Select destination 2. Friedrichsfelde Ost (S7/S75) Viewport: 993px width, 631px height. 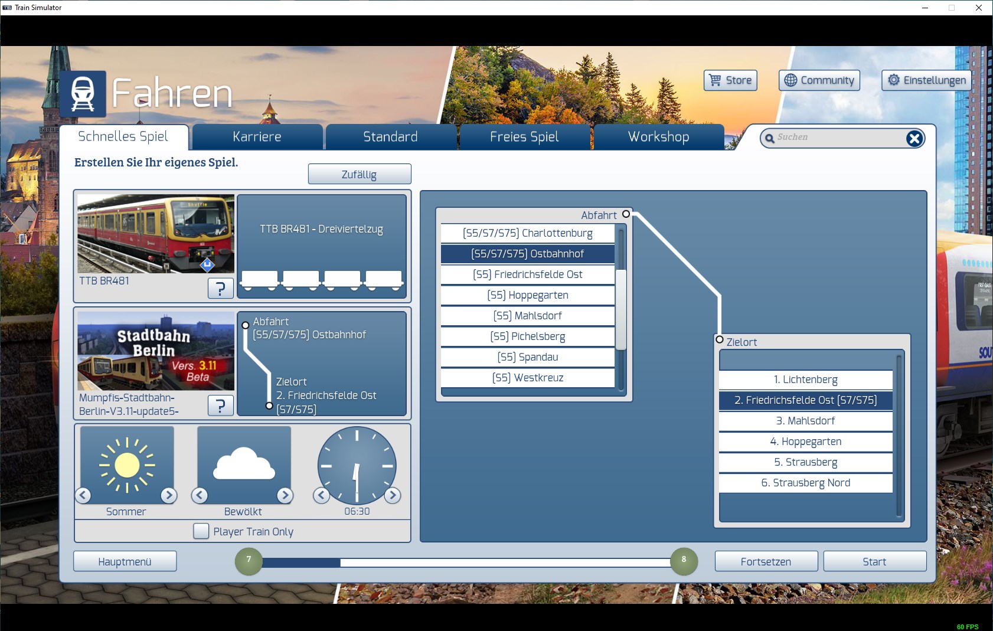(x=806, y=400)
